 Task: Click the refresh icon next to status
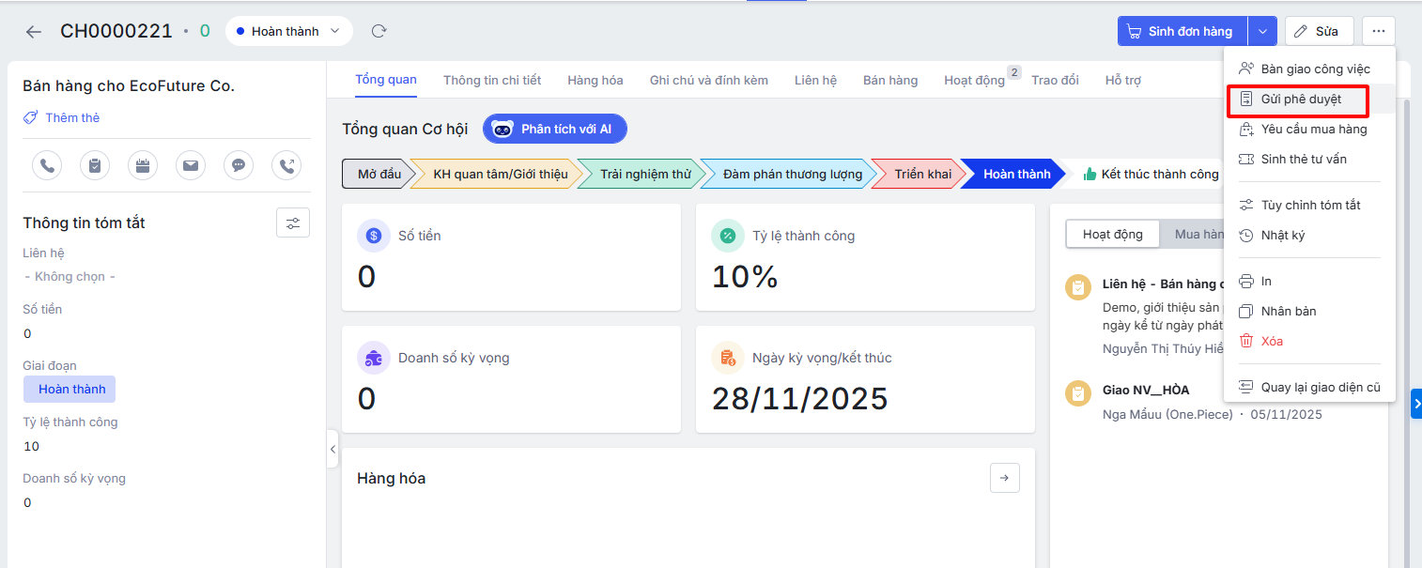379,31
